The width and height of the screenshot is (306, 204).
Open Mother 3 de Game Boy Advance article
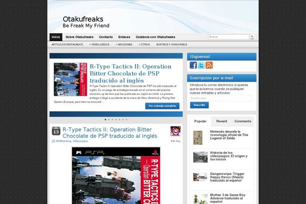pos(228,198)
